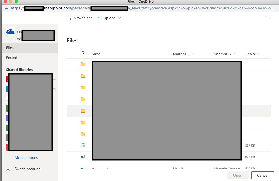This screenshot has height=181, width=279.
Task: Click the Upload button
Action: (x=107, y=18)
